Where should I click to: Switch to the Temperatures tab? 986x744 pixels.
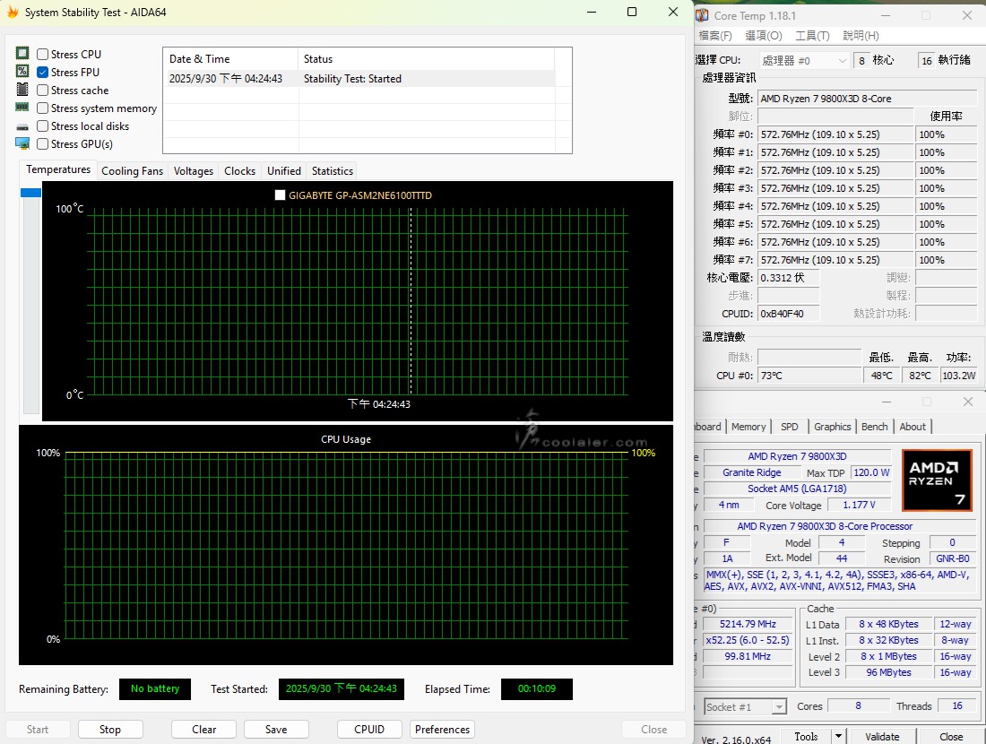point(58,169)
